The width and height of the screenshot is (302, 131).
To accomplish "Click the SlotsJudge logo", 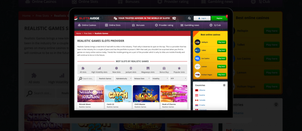I will 87,18.
